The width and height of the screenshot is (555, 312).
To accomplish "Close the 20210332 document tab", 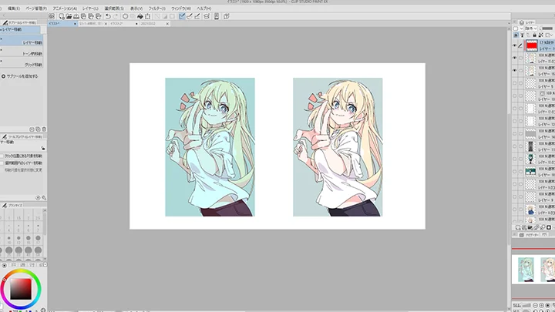I will point(167,24).
